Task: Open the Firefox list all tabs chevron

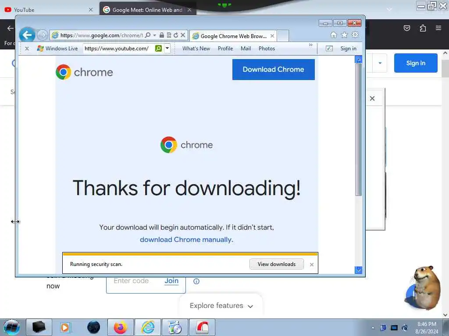Action: 389,9
